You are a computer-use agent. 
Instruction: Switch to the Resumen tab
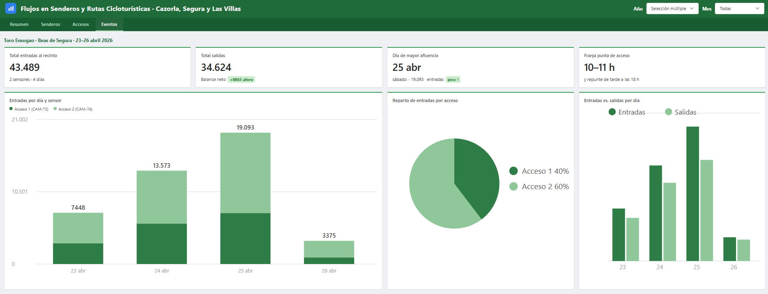coord(19,24)
